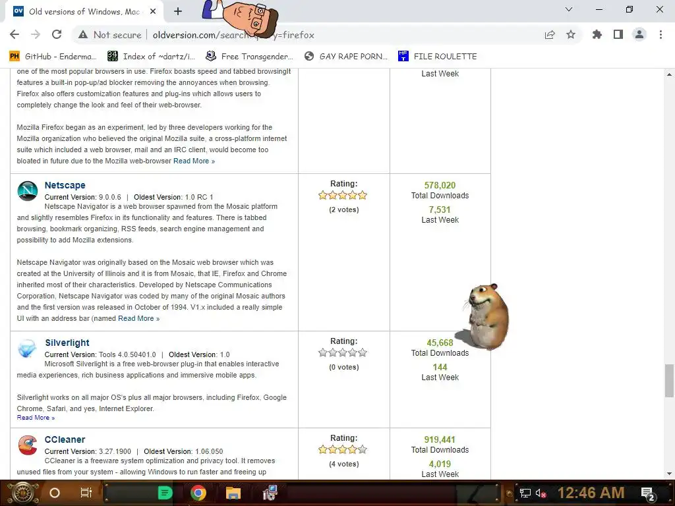
Task: Toggle the browser side panel
Action: [618, 35]
